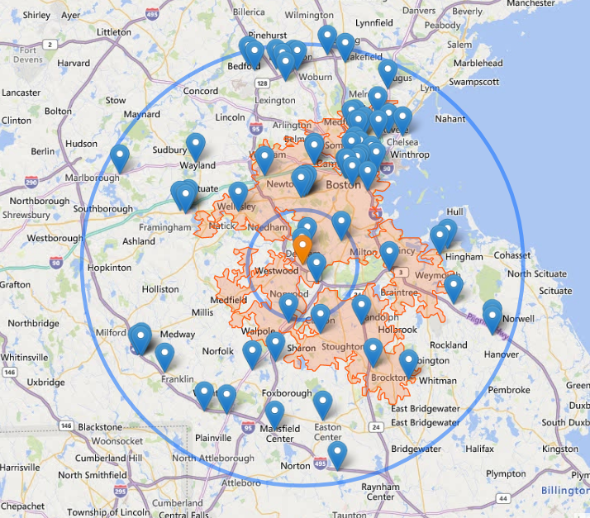The width and height of the screenshot is (590, 518).
Task: Select the blue pin above Norton
Action: coord(337,454)
